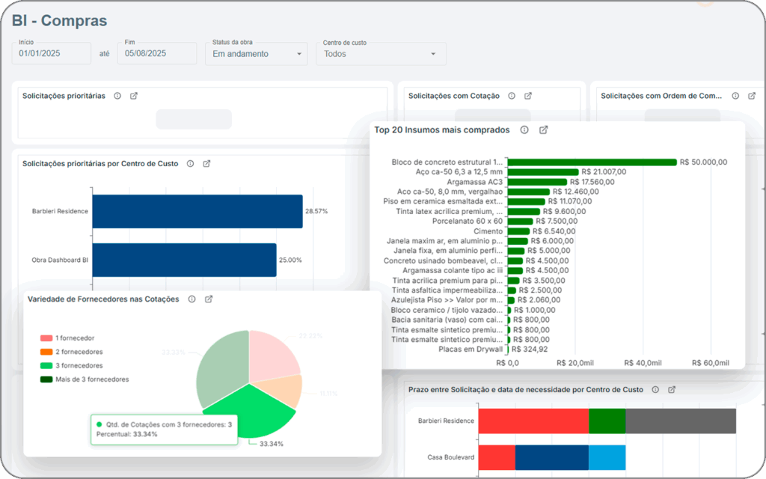Select the Bloco de concreto estrutural bar

click(592, 162)
